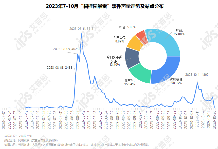
Task: Select the 今日头条, 8.89% label
Action: coord(119,39)
